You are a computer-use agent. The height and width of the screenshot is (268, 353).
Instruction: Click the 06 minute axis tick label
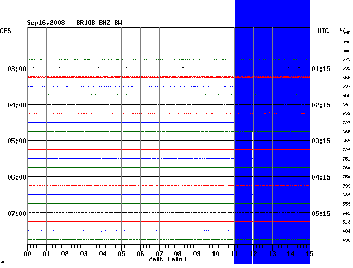click(140, 254)
